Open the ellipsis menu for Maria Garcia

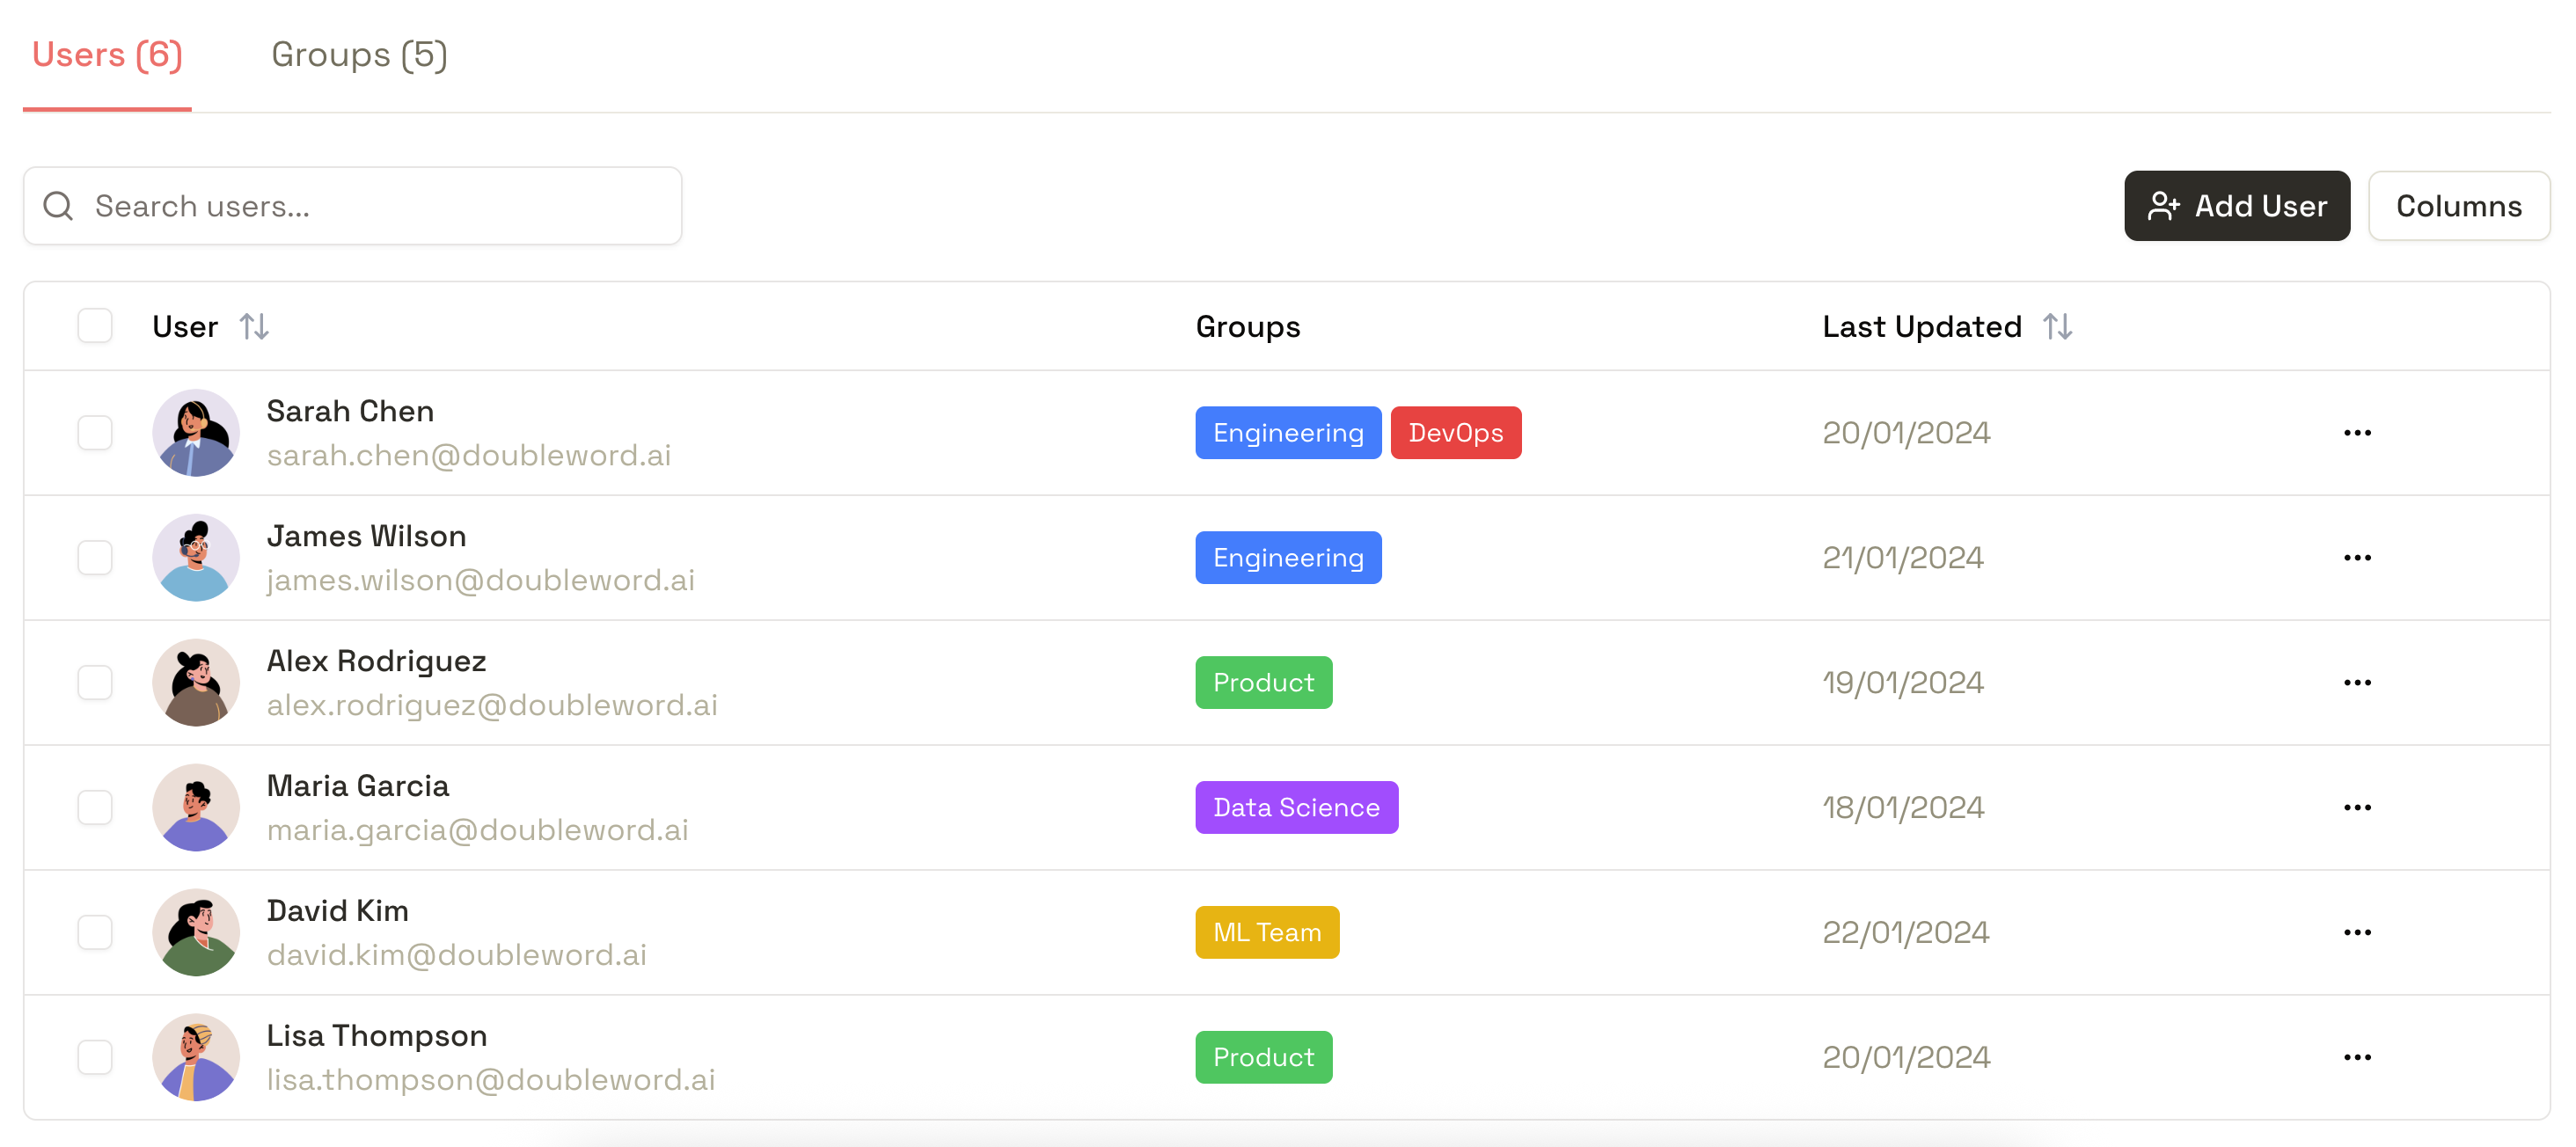pos(2358,807)
